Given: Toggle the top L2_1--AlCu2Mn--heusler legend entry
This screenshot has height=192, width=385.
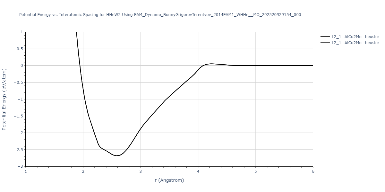Looking at the screenshot, I should (x=355, y=37).
